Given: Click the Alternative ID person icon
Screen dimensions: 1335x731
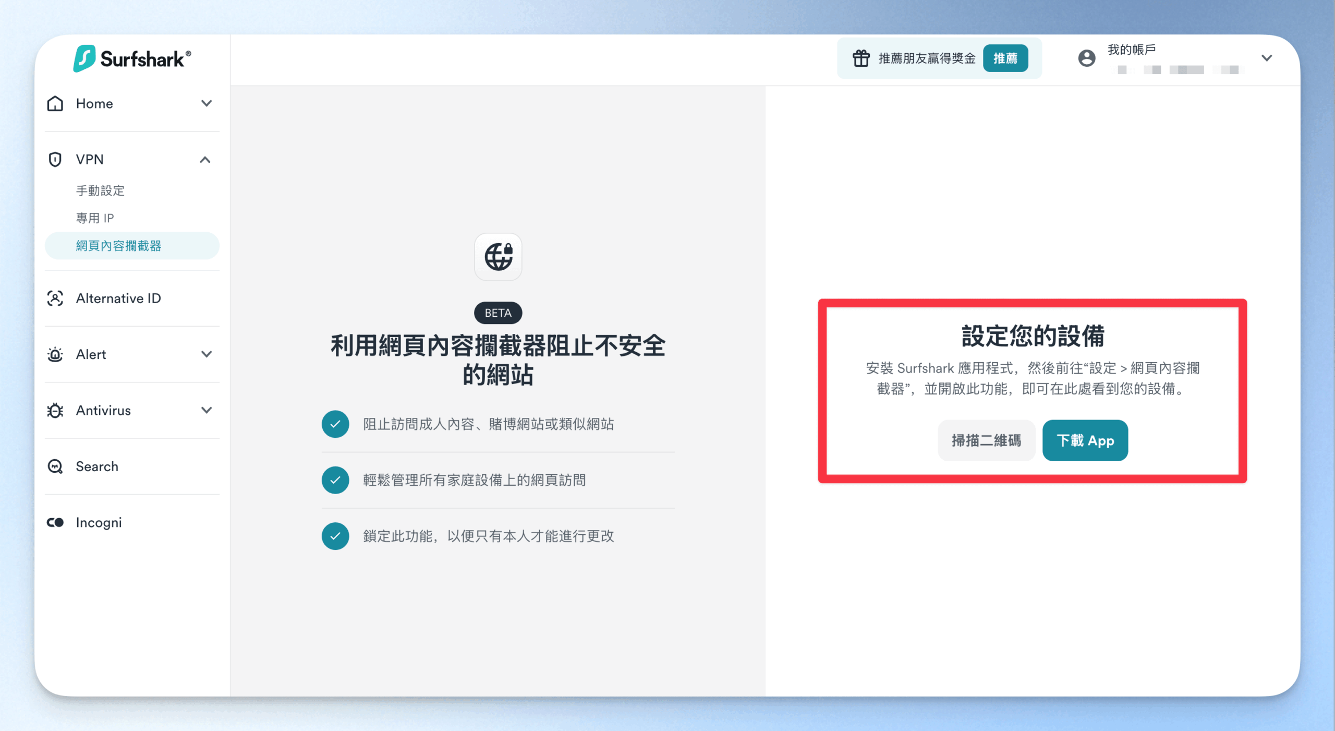Looking at the screenshot, I should (55, 298).
